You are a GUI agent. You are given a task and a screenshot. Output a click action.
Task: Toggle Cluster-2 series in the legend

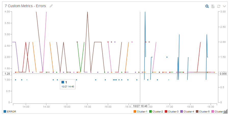(x=156, y=111)
